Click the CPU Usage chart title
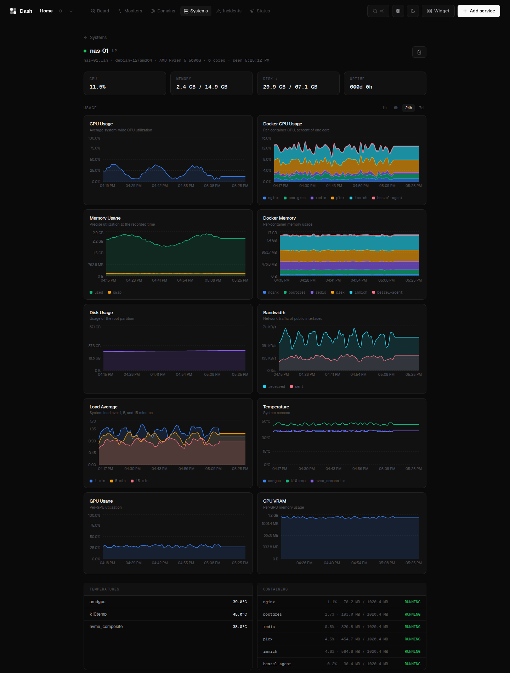The height and width of the screenshot is (673, 510). [101, 124]
